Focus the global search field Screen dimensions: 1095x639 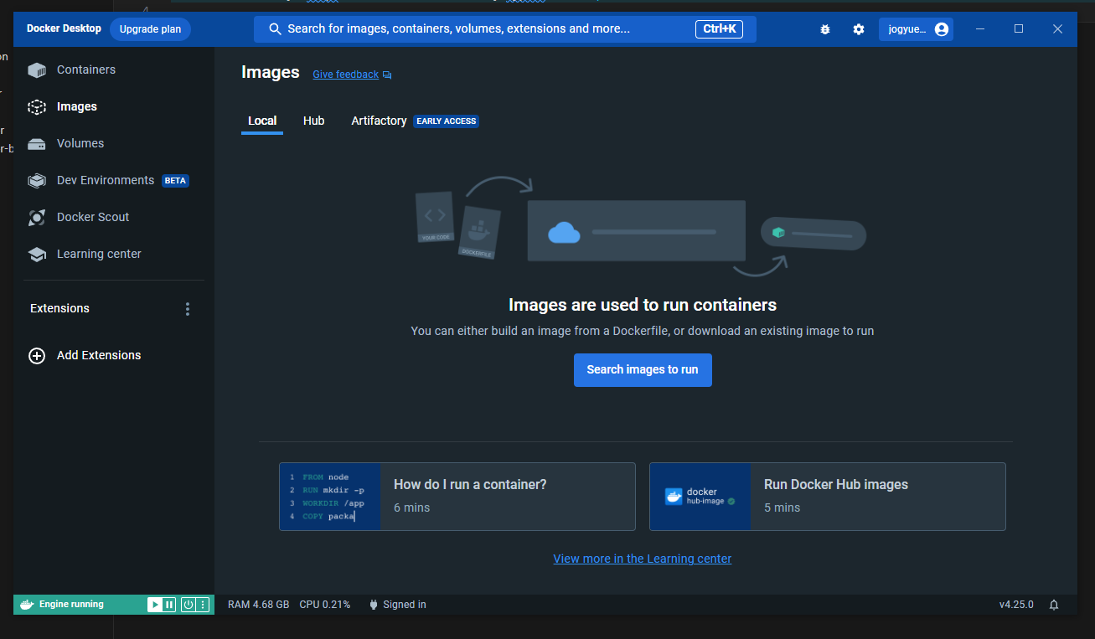tap(505, 29)
